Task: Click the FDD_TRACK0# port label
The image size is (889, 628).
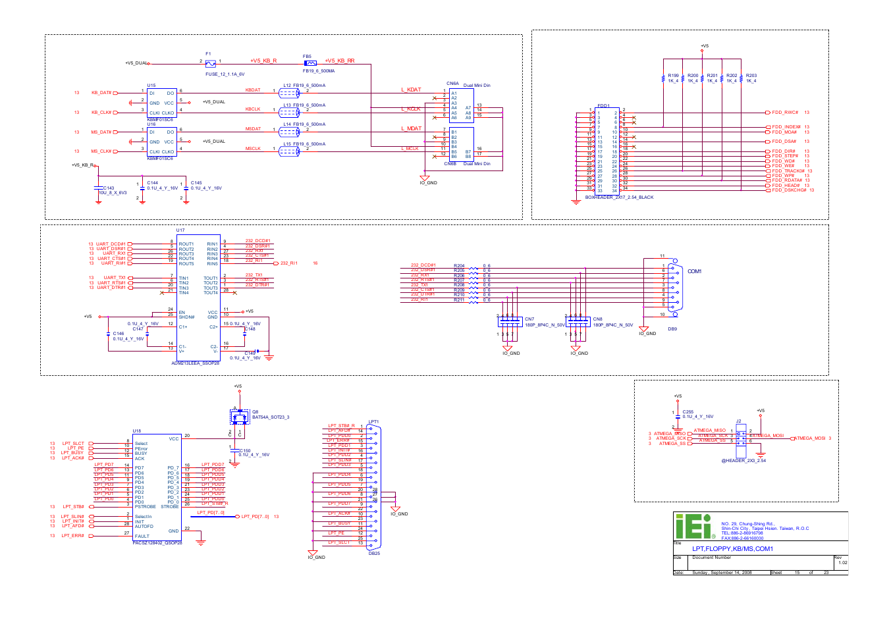Action: [788, 171]
